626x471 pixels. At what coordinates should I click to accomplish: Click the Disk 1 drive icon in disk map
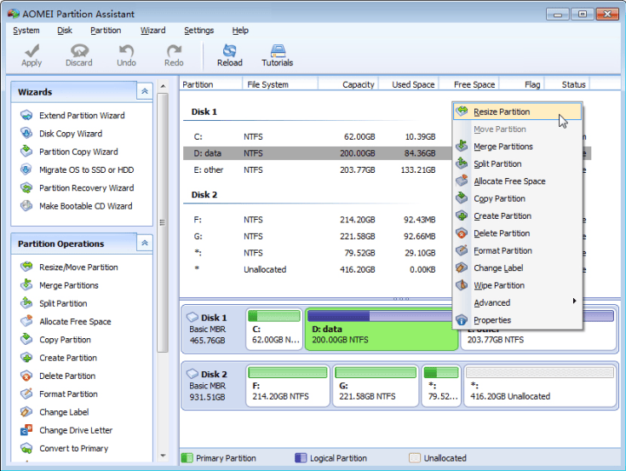[192, 318]
